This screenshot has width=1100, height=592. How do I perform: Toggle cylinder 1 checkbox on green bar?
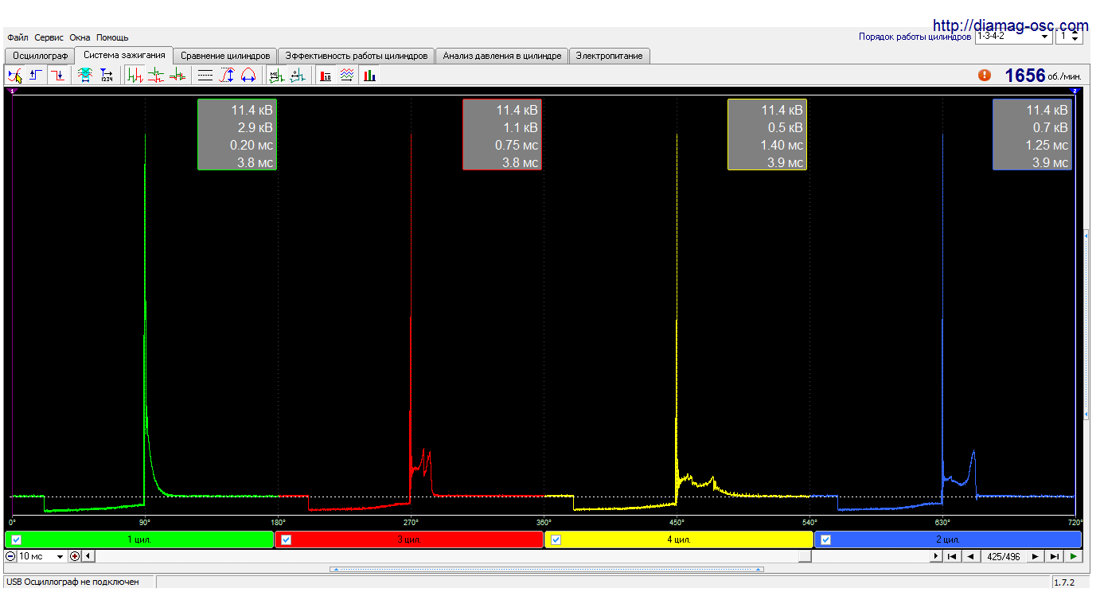[x=17, y=539]
